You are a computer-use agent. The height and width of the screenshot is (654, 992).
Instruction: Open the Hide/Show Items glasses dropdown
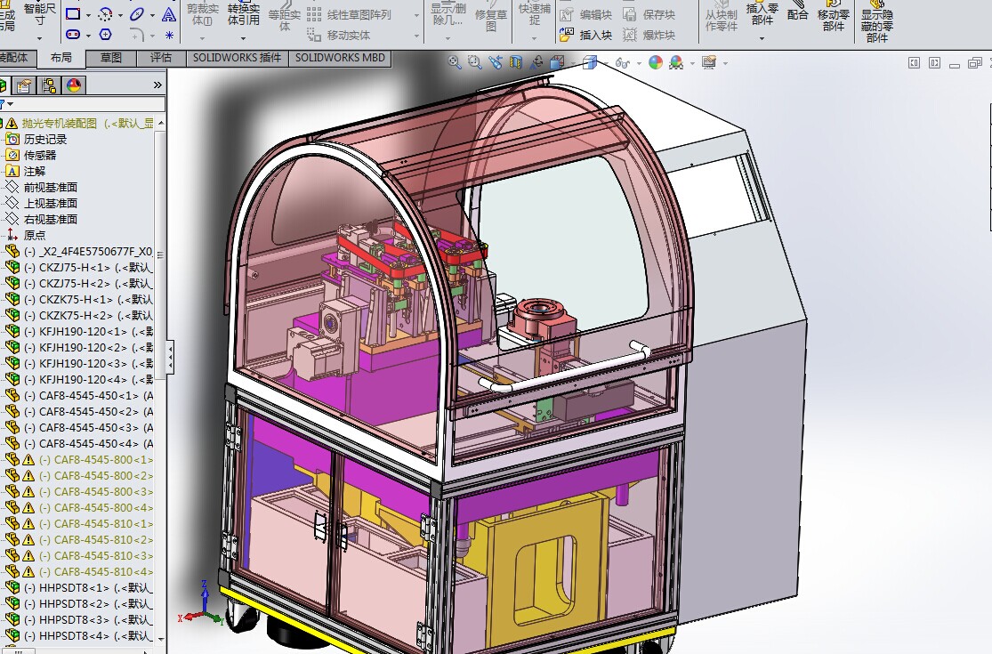coord(624,63)
